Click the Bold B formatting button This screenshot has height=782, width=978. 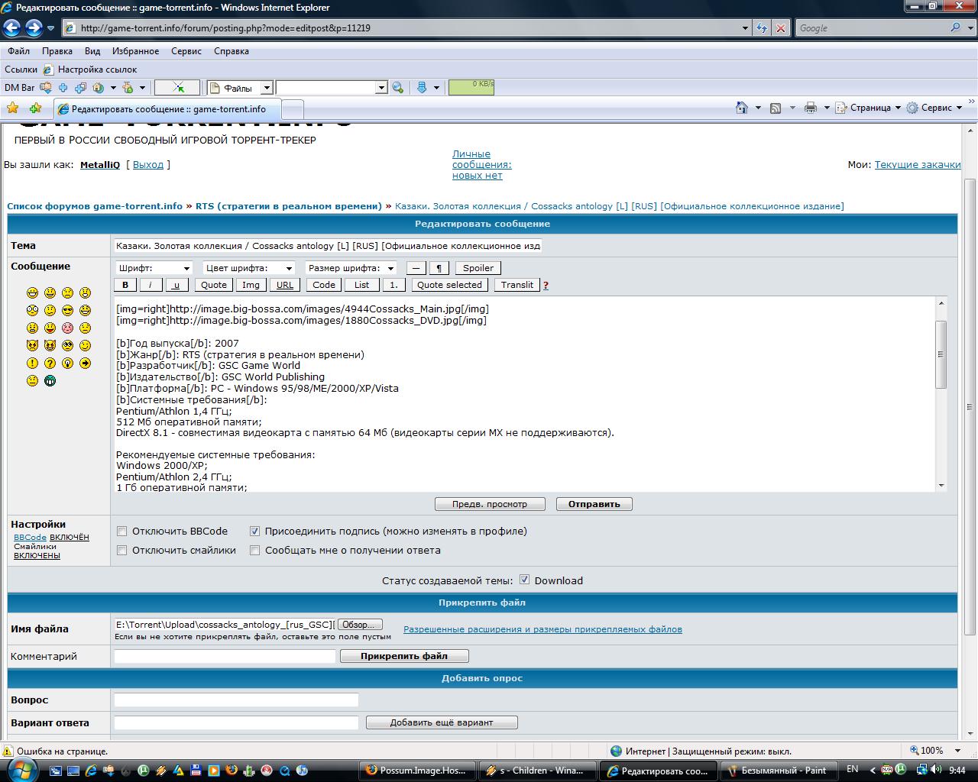pos(125,285)
